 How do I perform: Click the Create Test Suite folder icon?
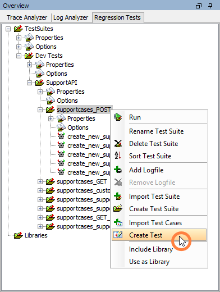tap(118, 208)
